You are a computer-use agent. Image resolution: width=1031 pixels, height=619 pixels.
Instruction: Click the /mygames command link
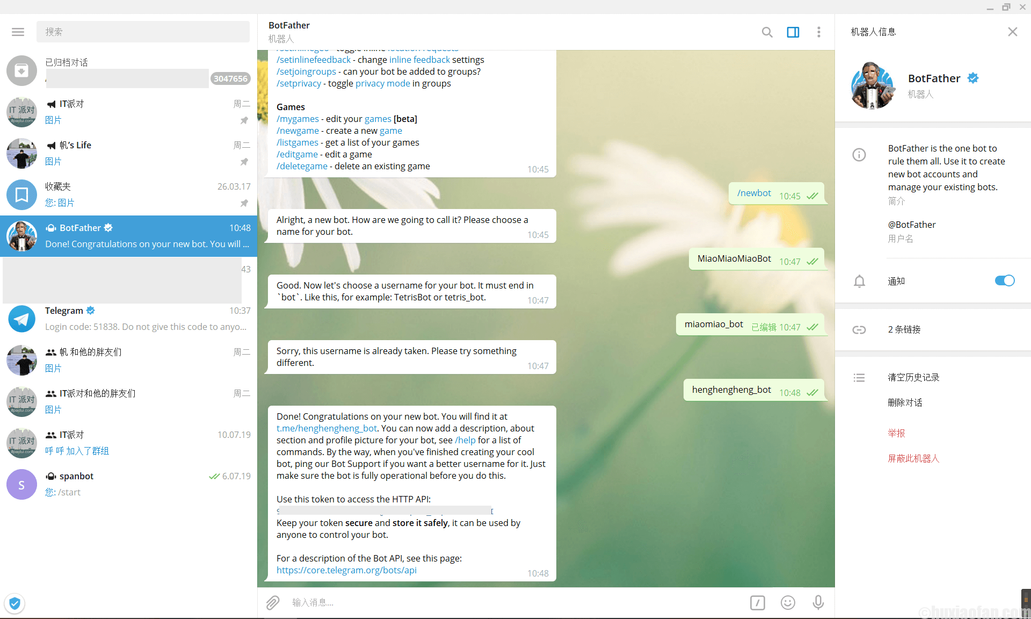point(297,119)
